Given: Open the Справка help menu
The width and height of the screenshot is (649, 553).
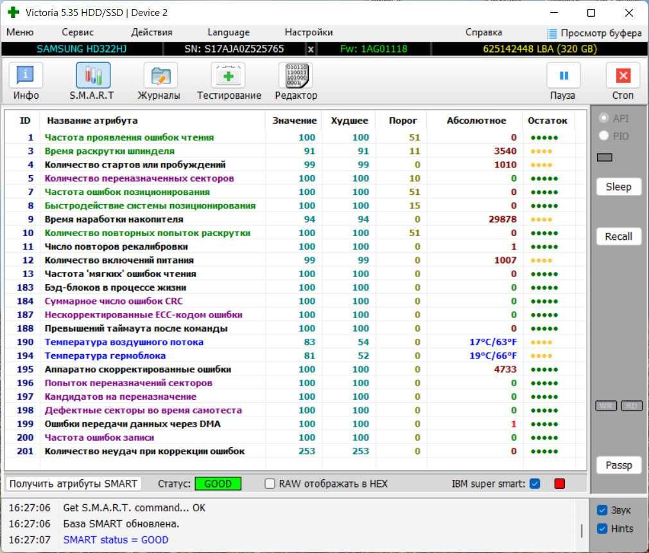Looking at the screenshot, I should pos(483,32).
